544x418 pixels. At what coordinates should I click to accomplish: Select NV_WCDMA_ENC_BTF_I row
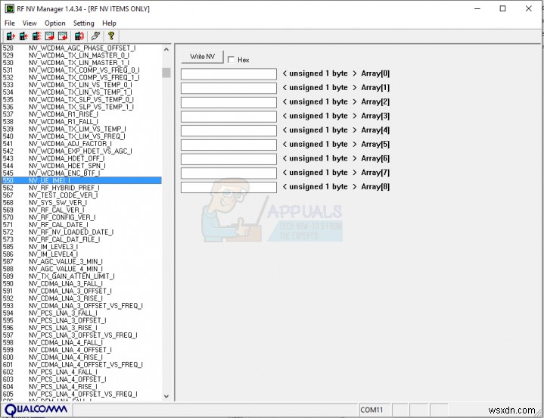point(82,173)
